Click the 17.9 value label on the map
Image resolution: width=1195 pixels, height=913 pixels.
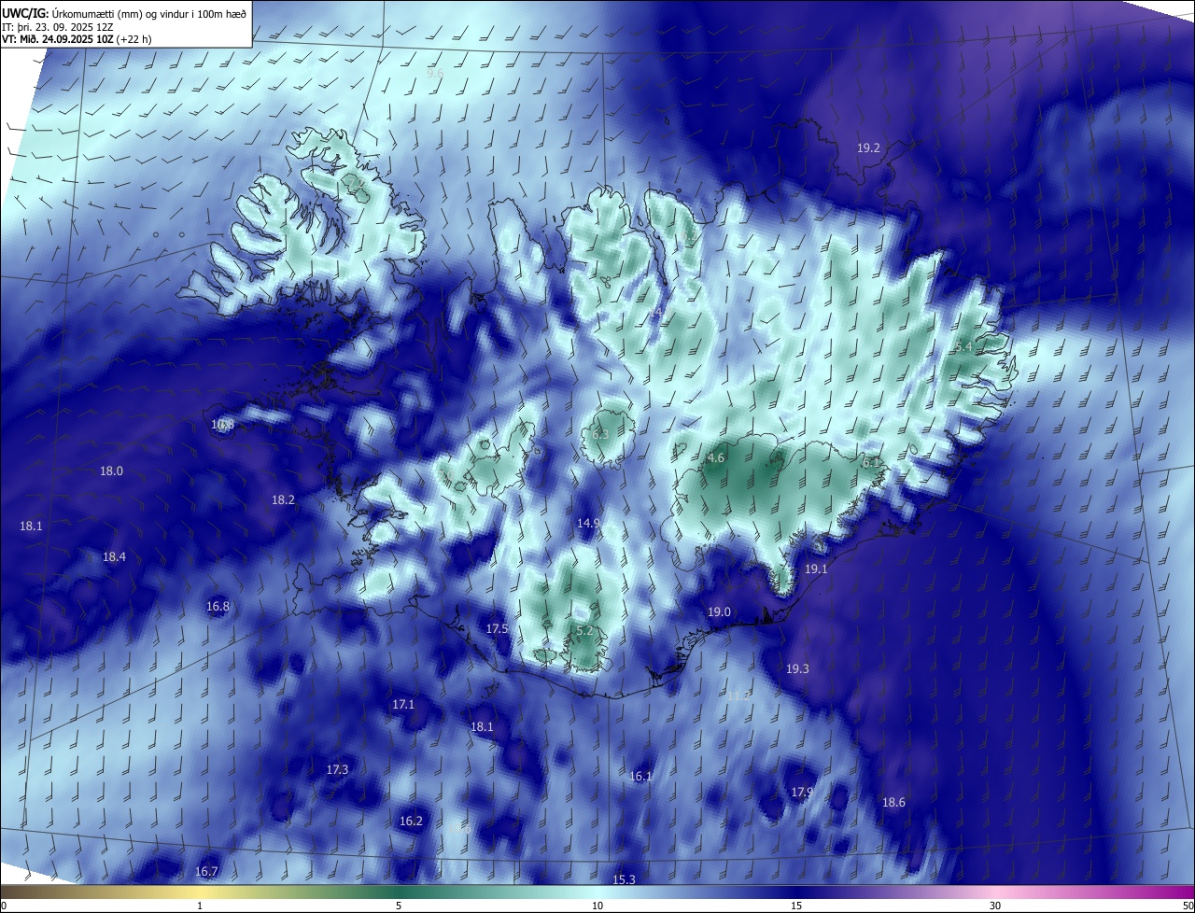(802, 792)
